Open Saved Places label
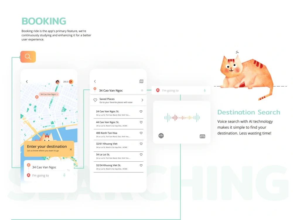This screenshot has width=293, height=220. pyautogui.click(x=107, y=99)
